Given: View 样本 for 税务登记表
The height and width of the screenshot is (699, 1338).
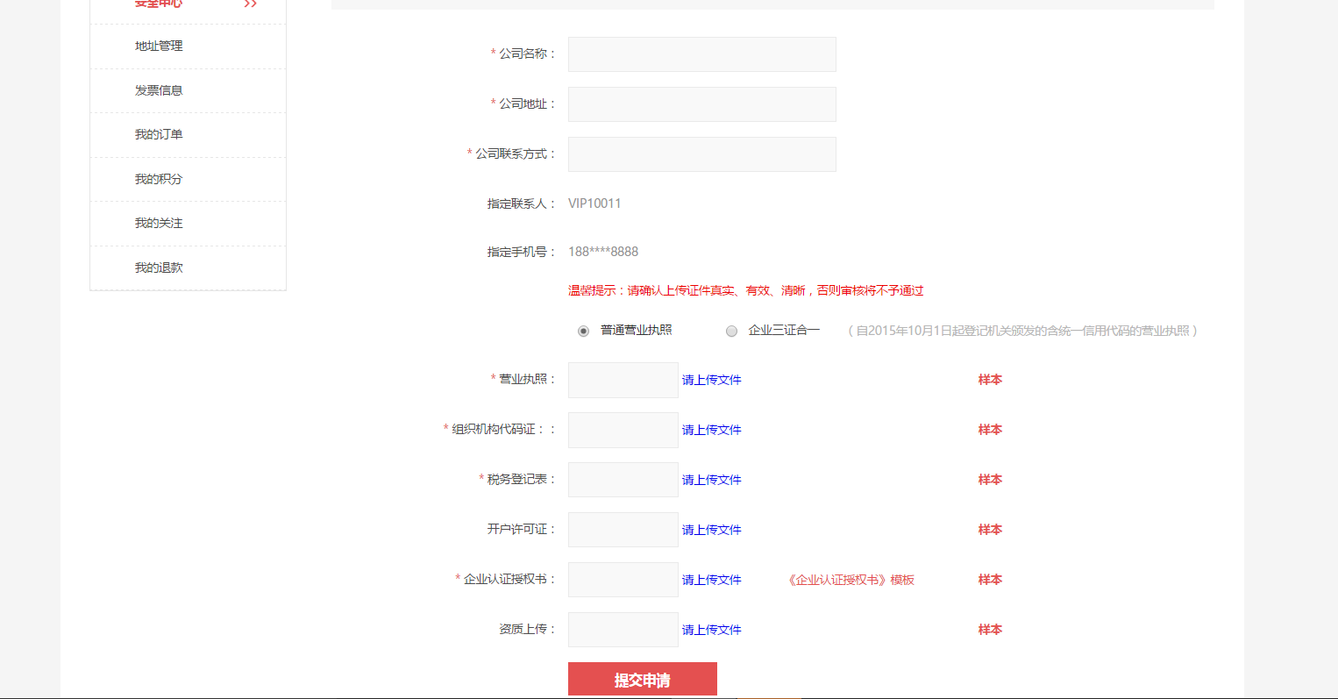Looking at the screenshot, I should (990, 480).
